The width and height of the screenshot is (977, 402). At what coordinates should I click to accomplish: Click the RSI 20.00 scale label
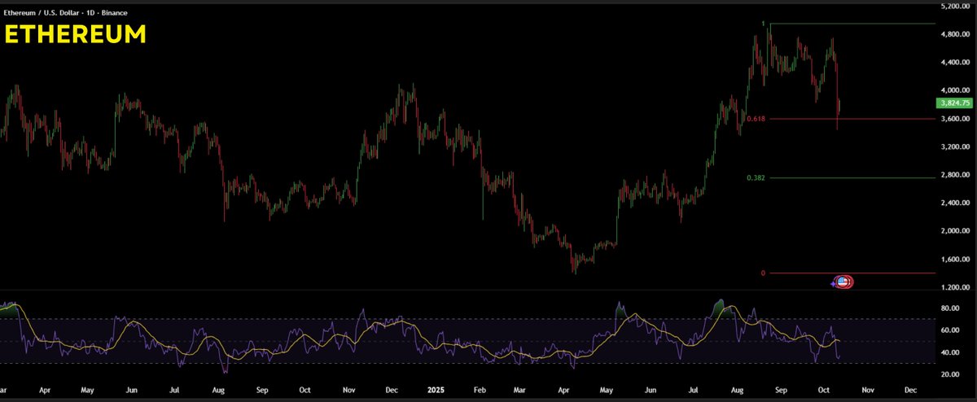click(x=949, y=374)
